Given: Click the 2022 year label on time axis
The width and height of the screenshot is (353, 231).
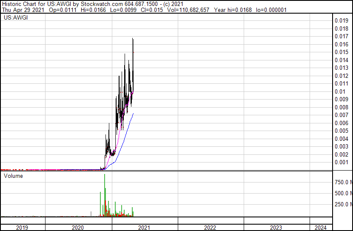Looking at the screenshot, I should 210,228.
